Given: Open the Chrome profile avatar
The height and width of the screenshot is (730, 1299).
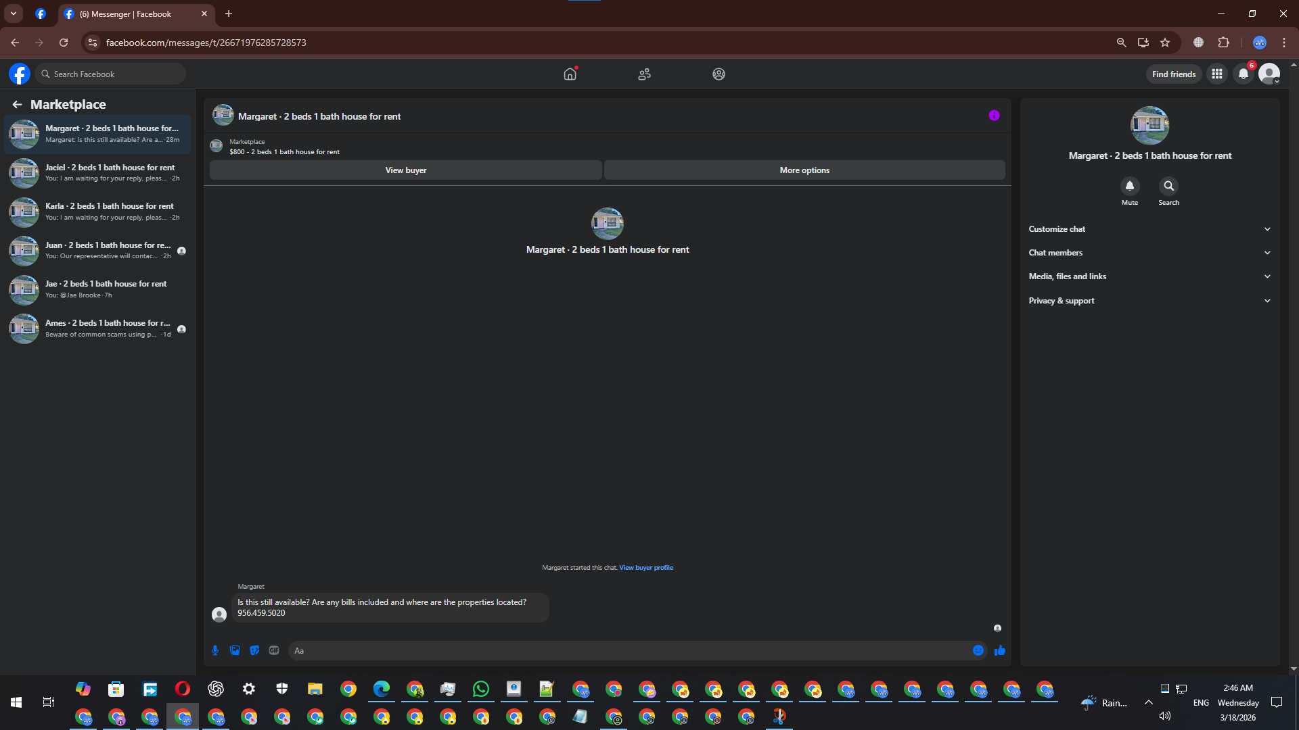Looking at the screenshot, I should (x=1259, y=43).
